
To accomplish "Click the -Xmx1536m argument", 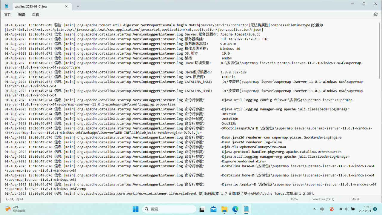I will [x=229, y=119].
